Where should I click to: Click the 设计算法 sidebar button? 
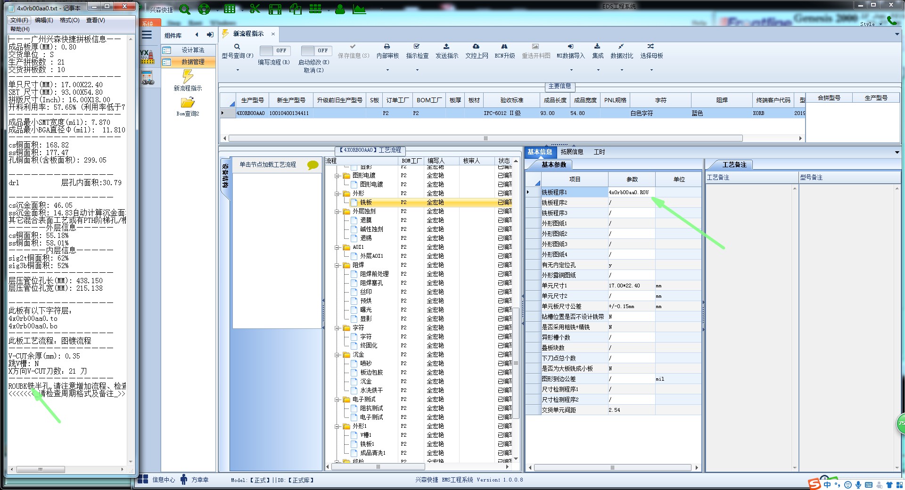pyautogui.click(x=189, y=50)
